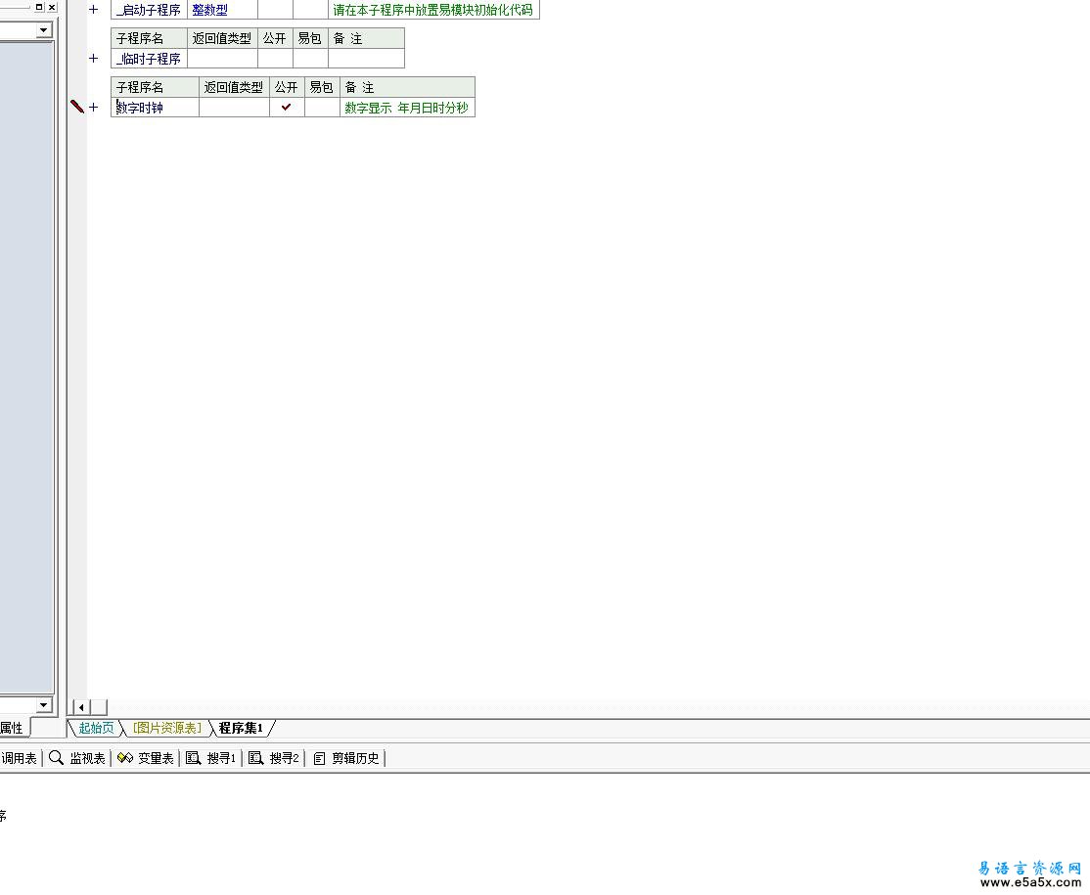Click the panel float/maximize icon at top left
This screenshot has height=895, width=1090.
click(39, 7)
